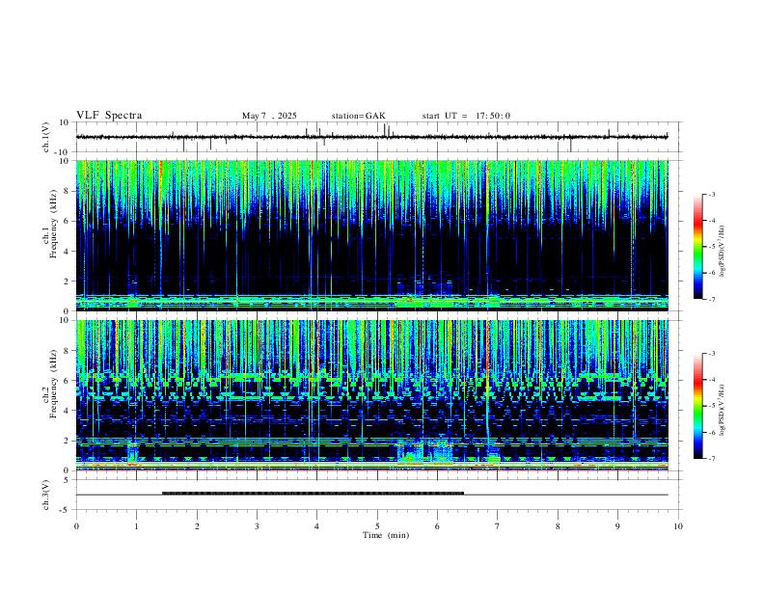The image size is (764, 590).
Task: Click the "ch.3(V)" axis label
Action: pyautogui.click(x=46, y=495)
